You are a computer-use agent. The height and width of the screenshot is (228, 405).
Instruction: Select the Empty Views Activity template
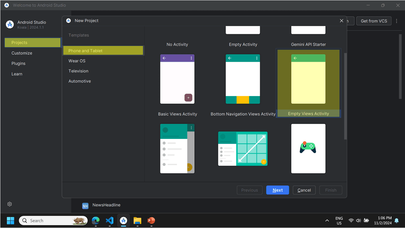tap(308, 83)
